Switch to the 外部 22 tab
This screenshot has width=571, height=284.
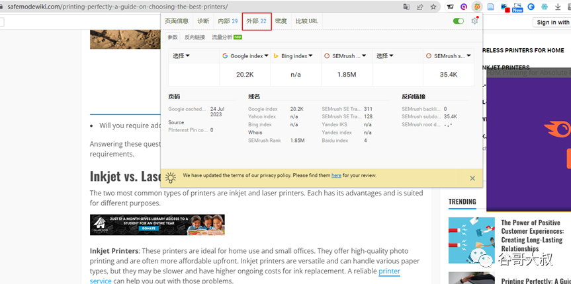point(256,21)
